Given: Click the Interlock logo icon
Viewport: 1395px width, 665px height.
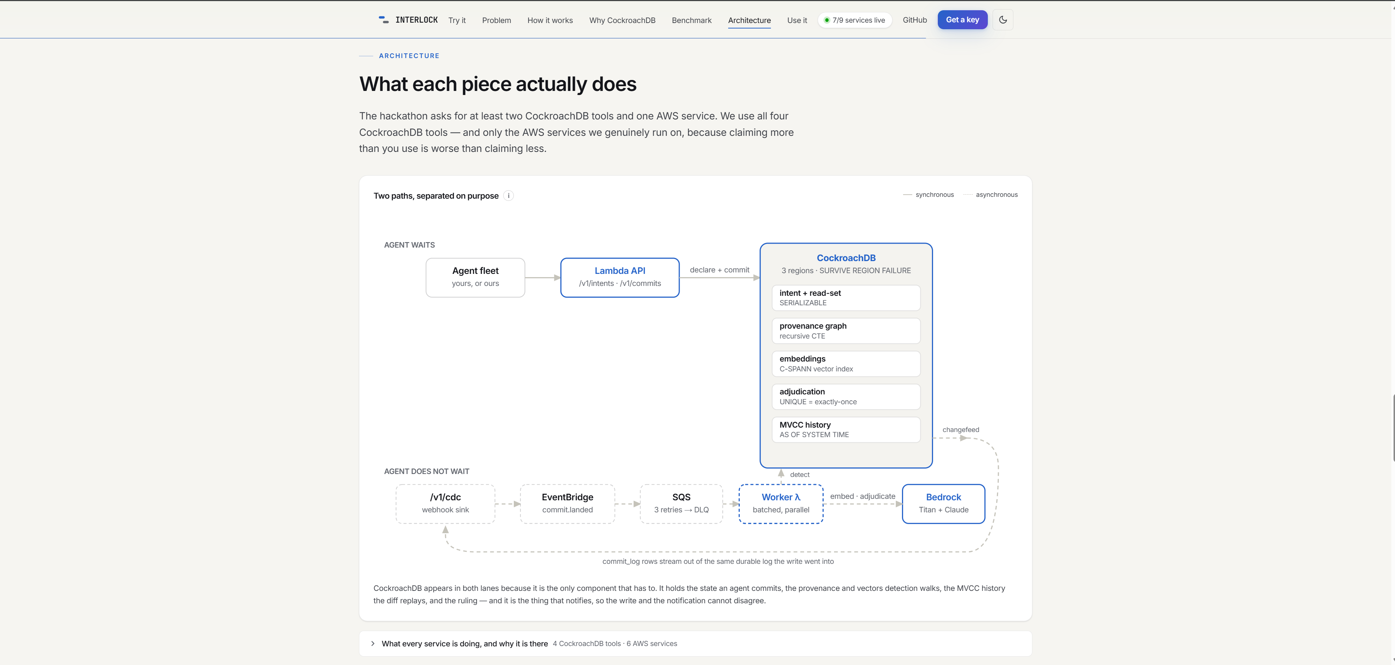Looking at the screenshot, I should 383,20.
